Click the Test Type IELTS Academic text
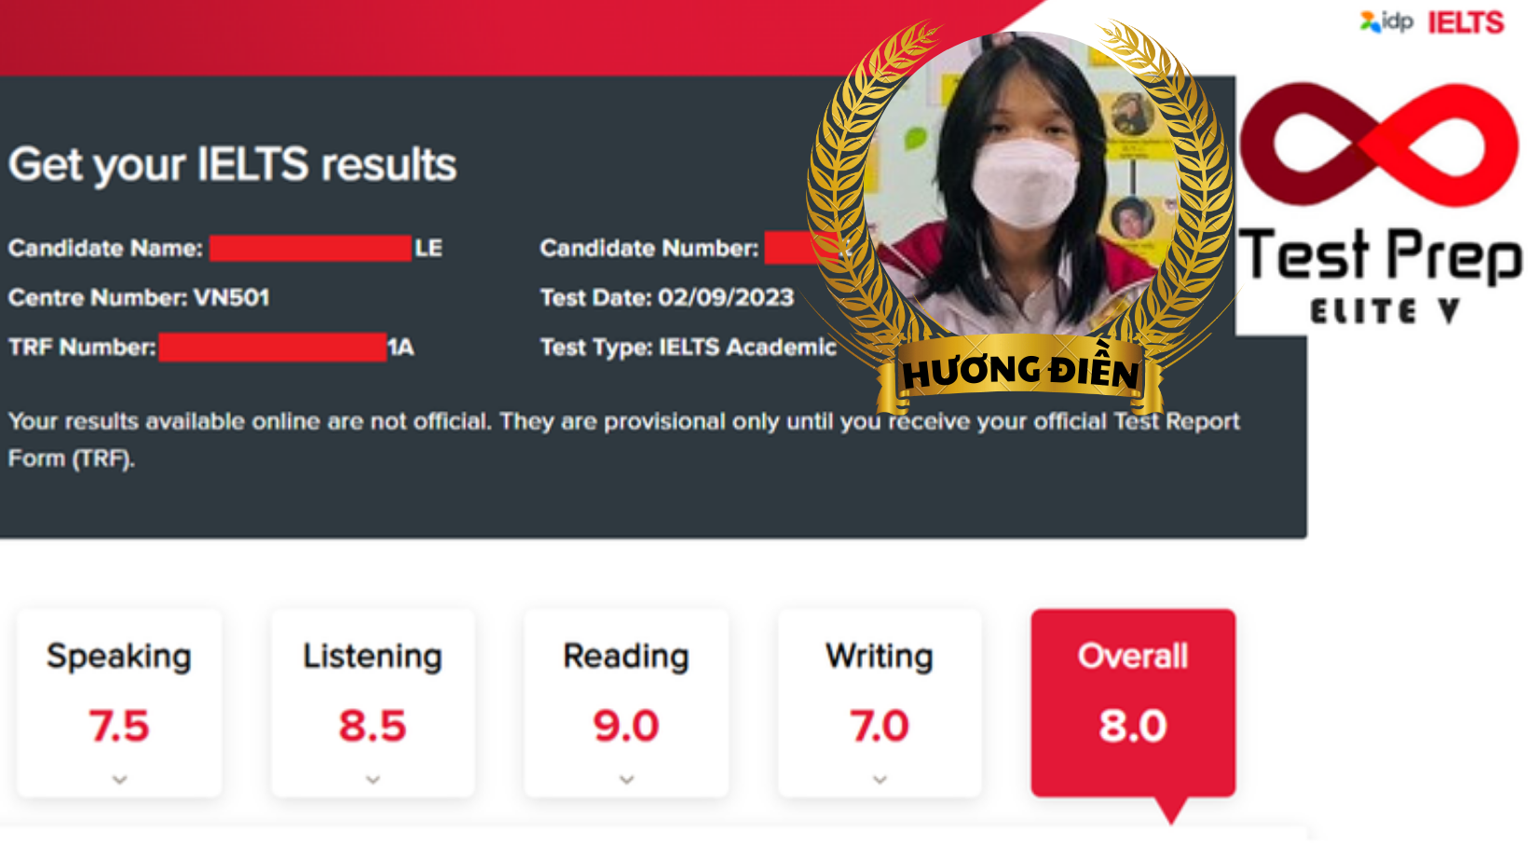1528x861 pixels. click(689, 347)
